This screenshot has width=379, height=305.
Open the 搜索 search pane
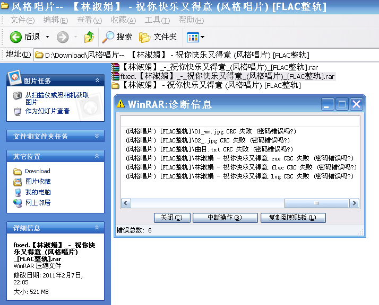point(117,37)
